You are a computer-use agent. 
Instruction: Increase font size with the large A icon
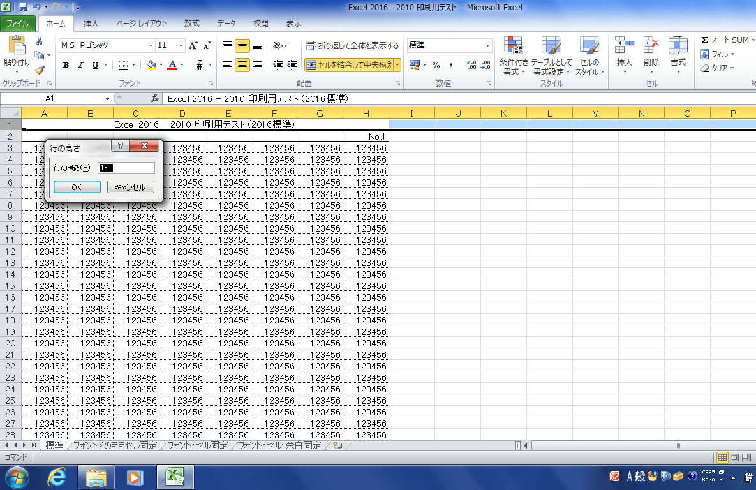point(193,45)
